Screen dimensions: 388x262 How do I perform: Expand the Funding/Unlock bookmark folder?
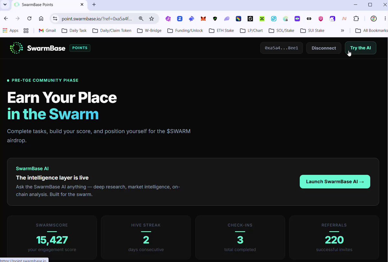coord(185,30)
